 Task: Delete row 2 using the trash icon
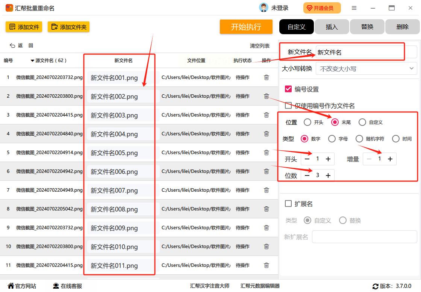point(267,96)
